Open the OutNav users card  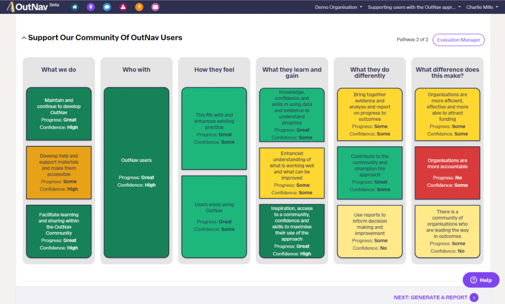coord(136,172)
